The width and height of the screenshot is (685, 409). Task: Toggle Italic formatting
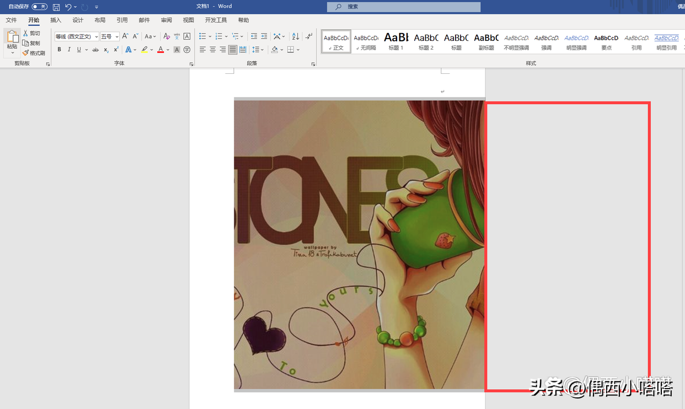(69, 50)
